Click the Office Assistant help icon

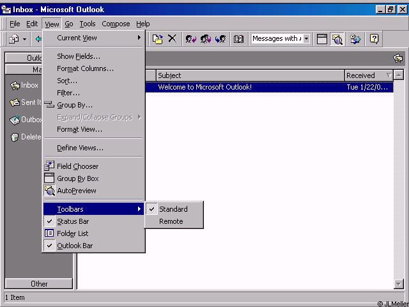click(374, 39)
